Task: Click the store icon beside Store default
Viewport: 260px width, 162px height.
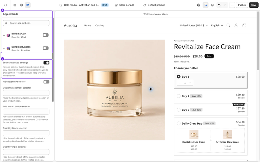Action: click(116, 5)
